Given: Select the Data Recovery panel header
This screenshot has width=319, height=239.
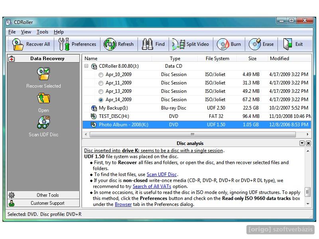Looking at the screenshot, I should point(43,59).
